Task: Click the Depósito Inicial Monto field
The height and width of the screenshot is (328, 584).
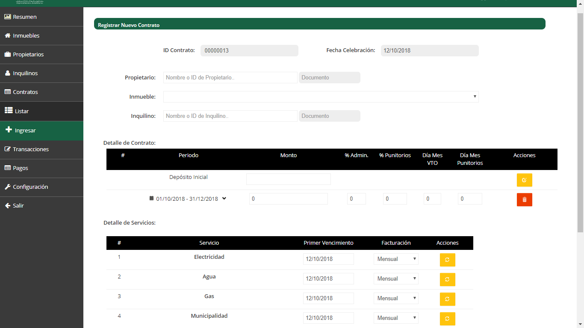Action: pos(288,179)
